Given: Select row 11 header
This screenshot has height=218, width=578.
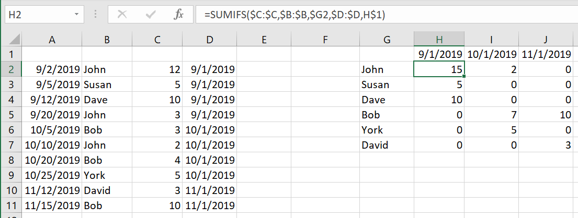Looking at the screenshot, I should (12, 205).
